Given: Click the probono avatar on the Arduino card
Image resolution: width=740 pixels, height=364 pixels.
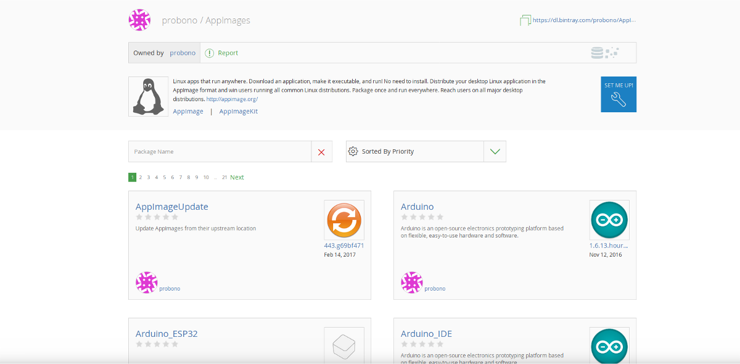Looking at the screenshot, I should [x=412, y=283].
